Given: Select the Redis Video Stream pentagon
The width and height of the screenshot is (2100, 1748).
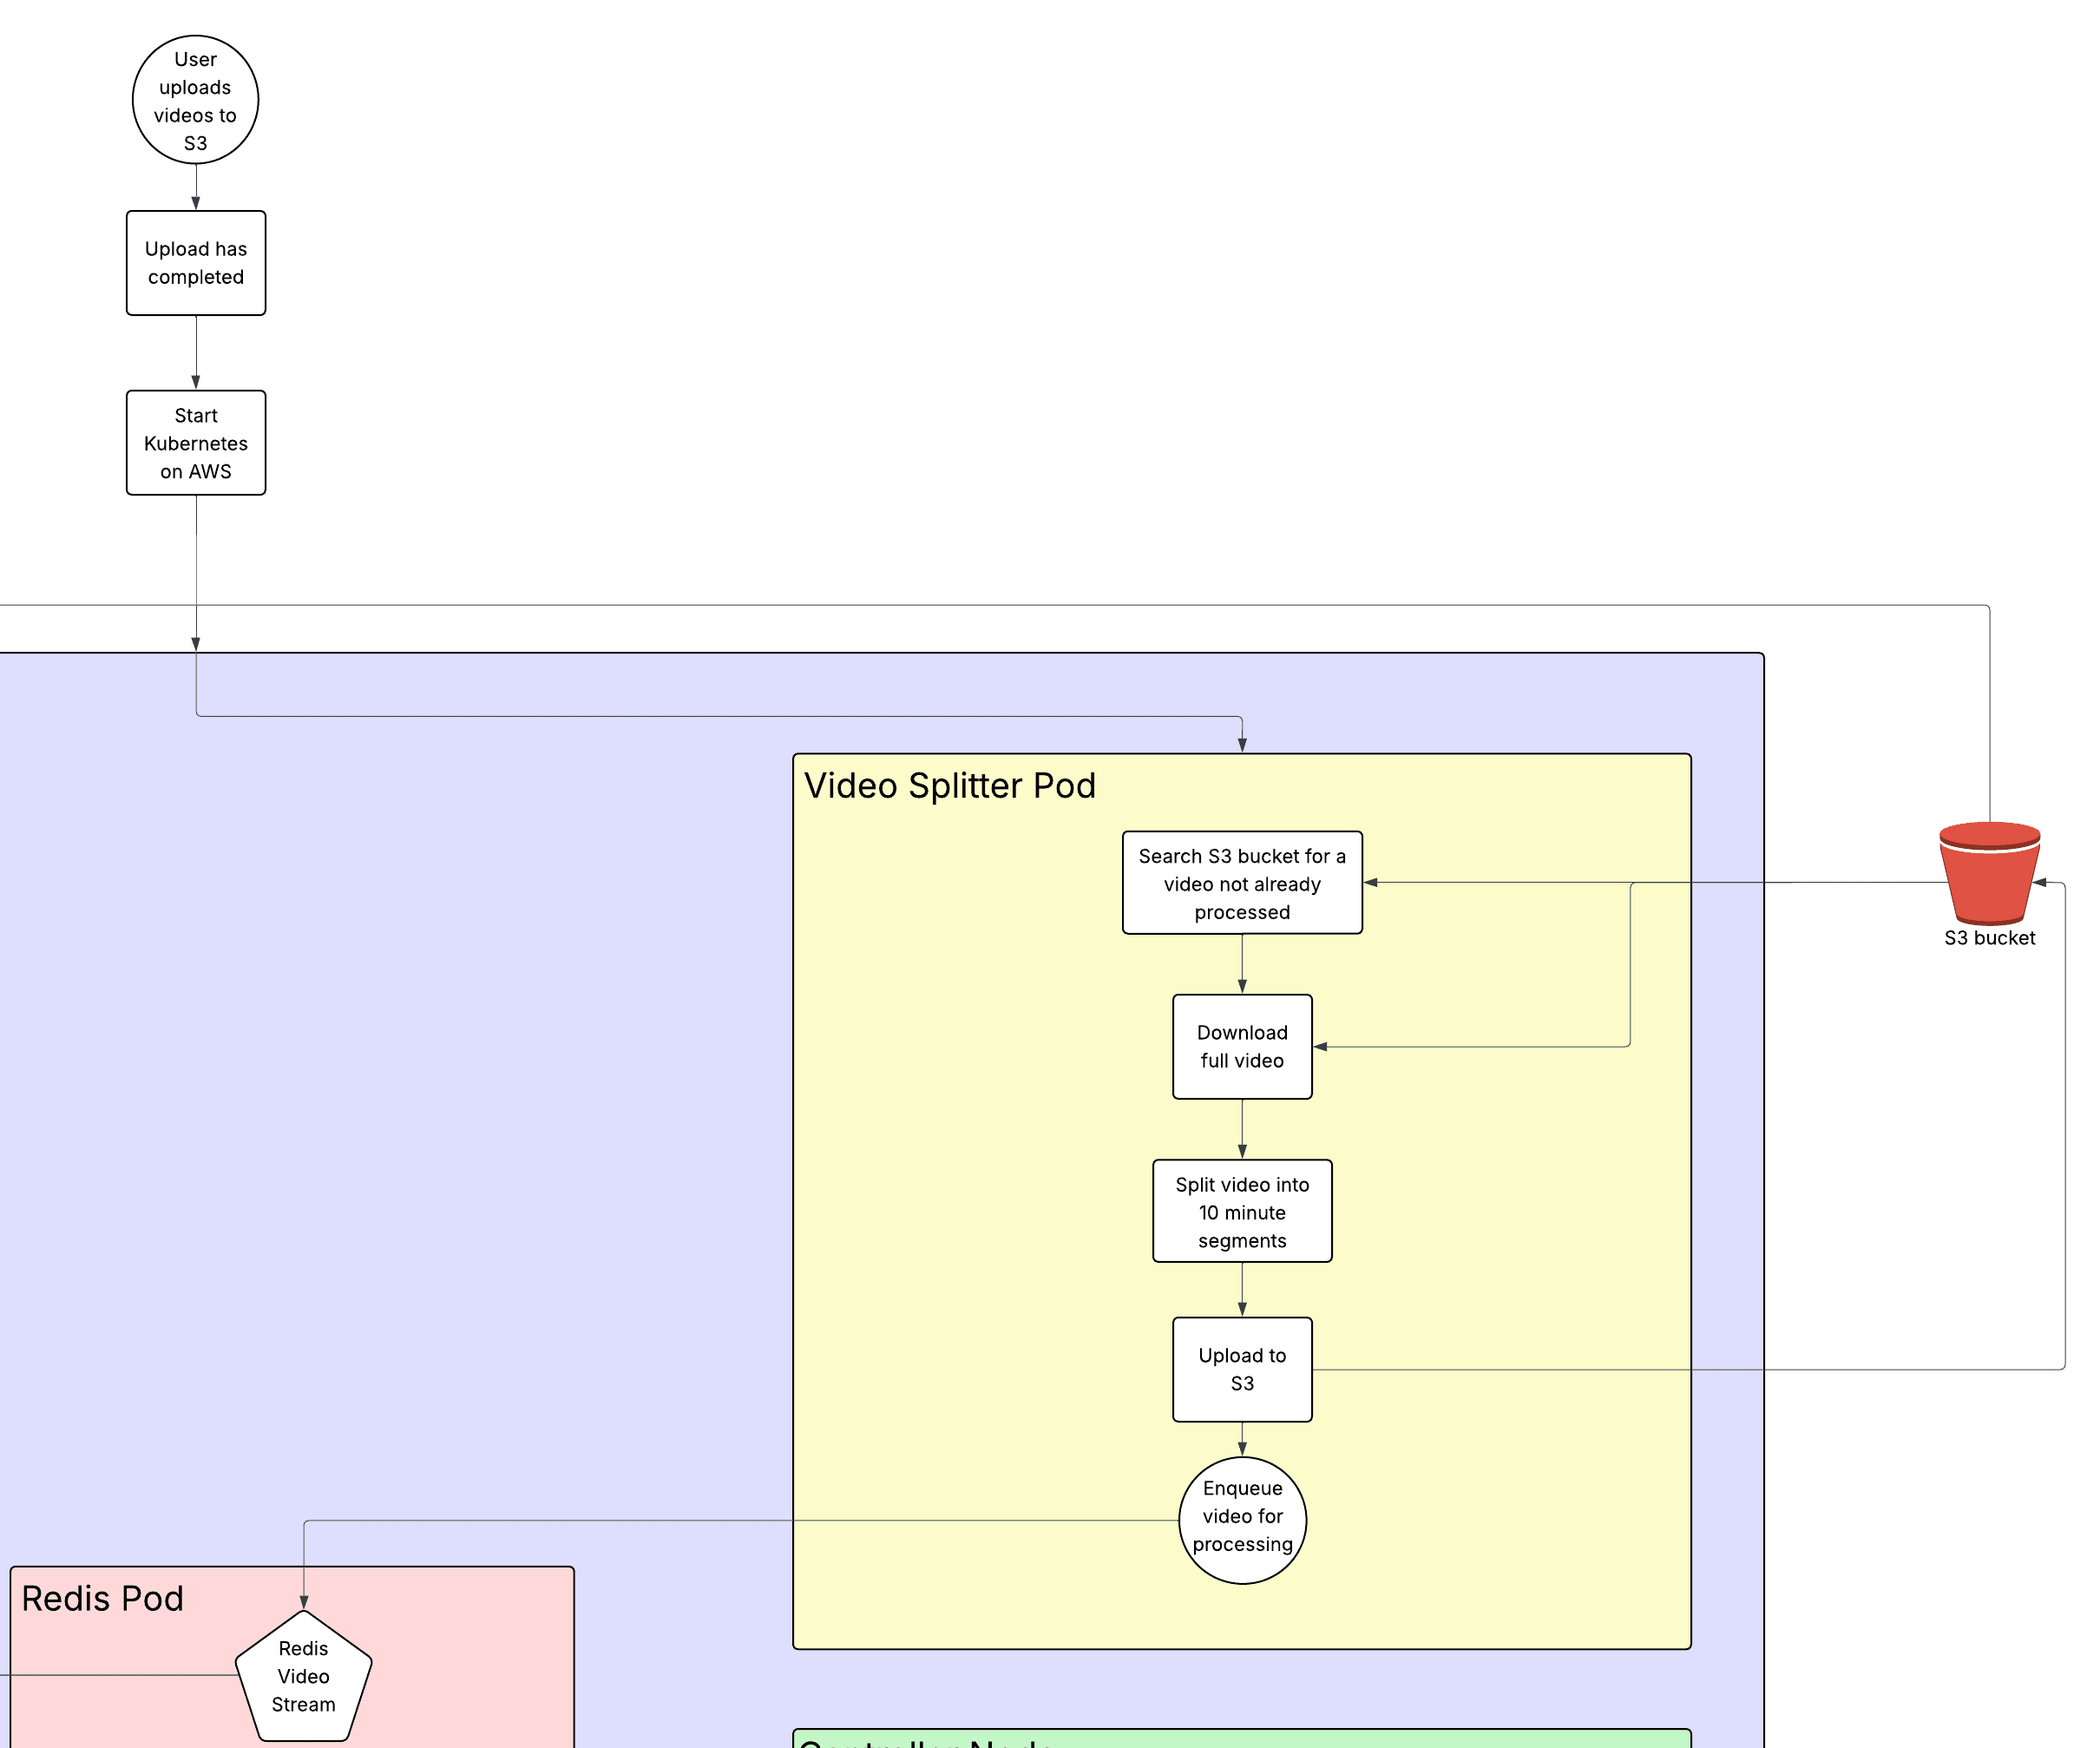Looking at the screenshot, I should point(303,1676).
